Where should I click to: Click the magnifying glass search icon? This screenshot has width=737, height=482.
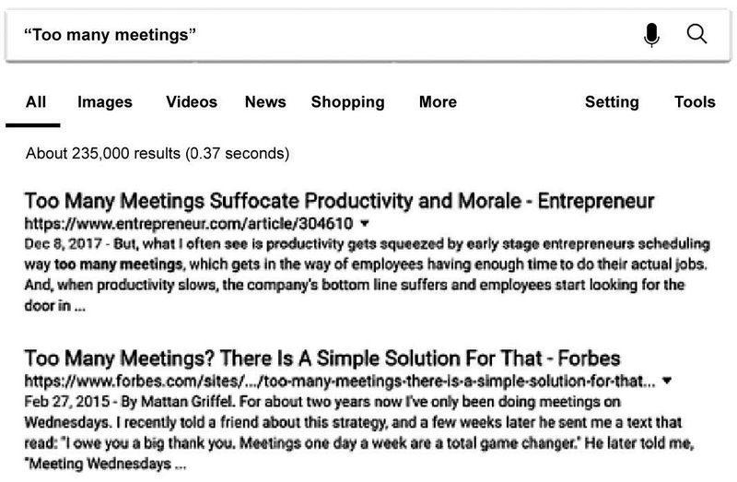(x=697, y=35)
